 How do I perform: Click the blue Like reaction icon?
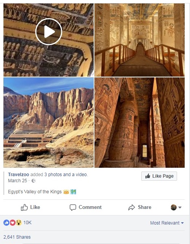click(6, 223)
